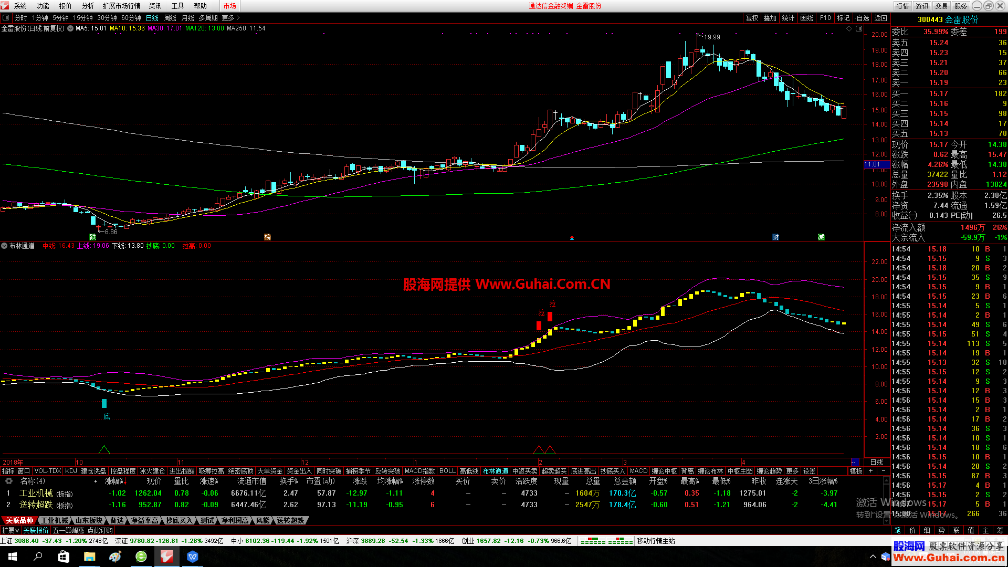1008x567 pixels.
Task: Select the 势 trend tab in right panel
Action: 941,530
